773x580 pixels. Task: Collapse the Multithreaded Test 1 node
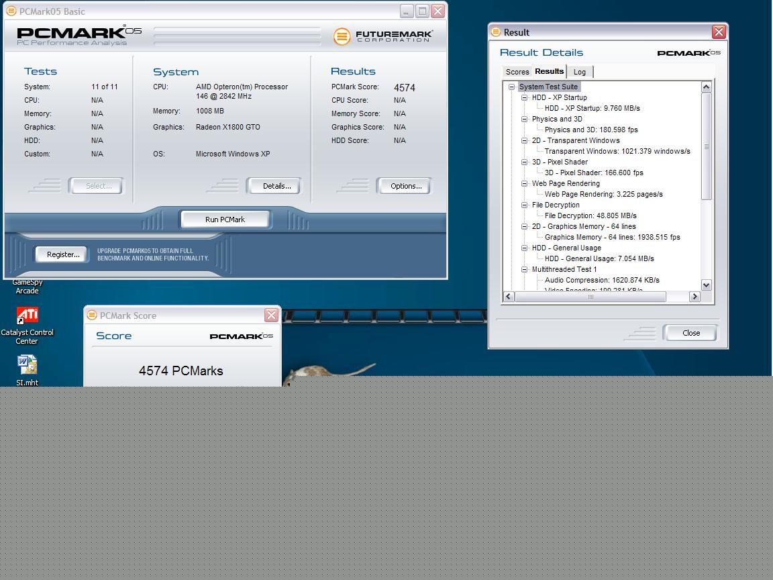click(525, 269)
